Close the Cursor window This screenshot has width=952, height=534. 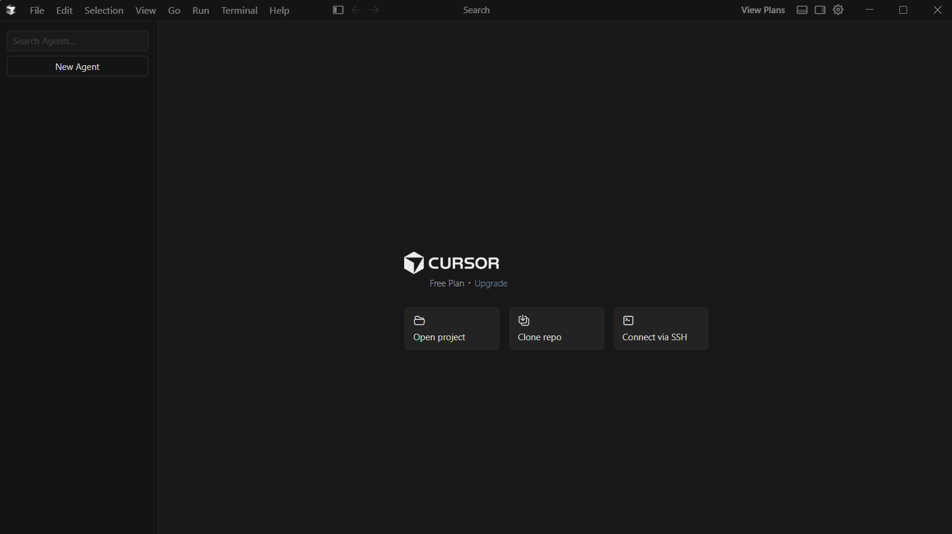[938, 10]
